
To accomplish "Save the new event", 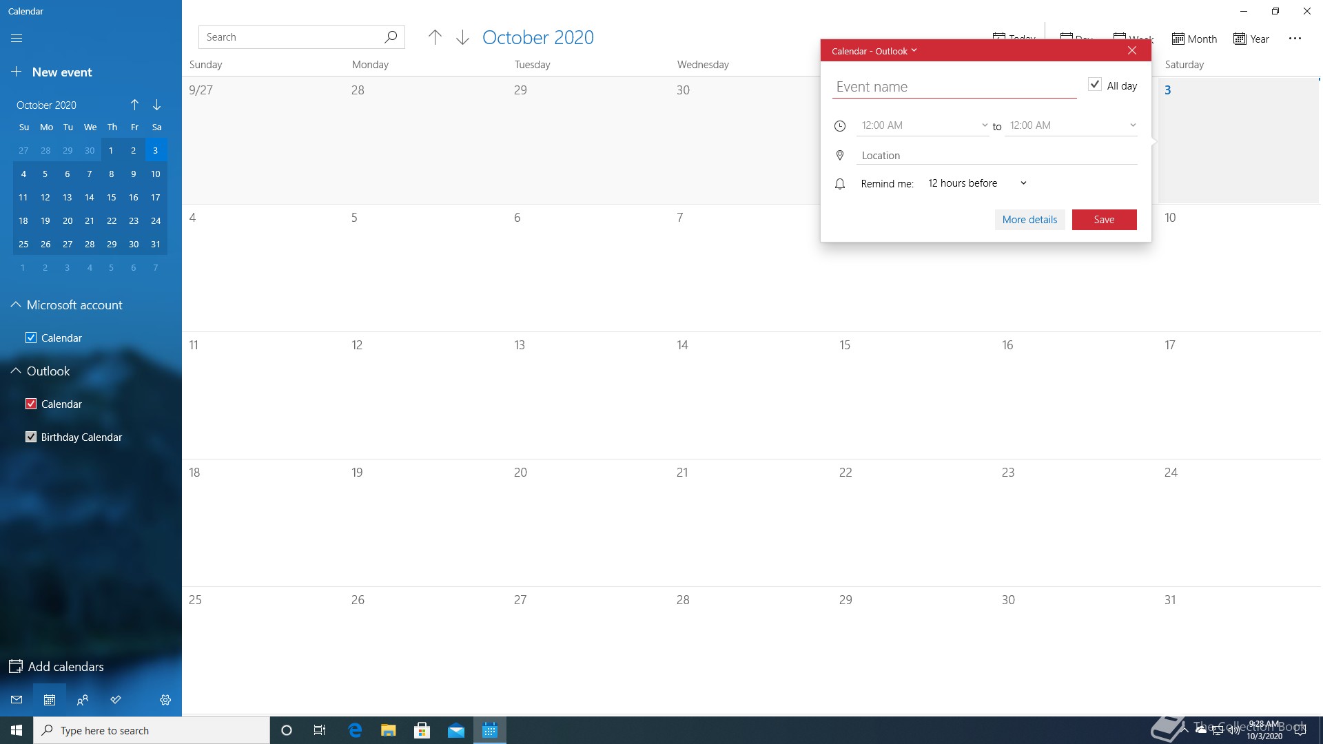I will (1104, 220).
